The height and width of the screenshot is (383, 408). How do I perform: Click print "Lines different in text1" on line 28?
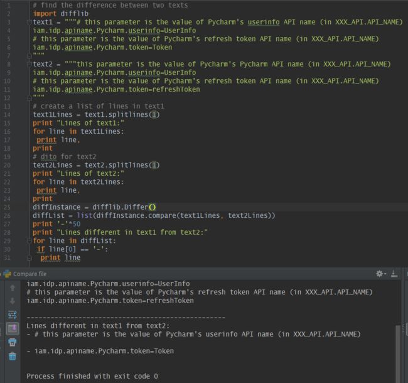click(x=121, y=232)
